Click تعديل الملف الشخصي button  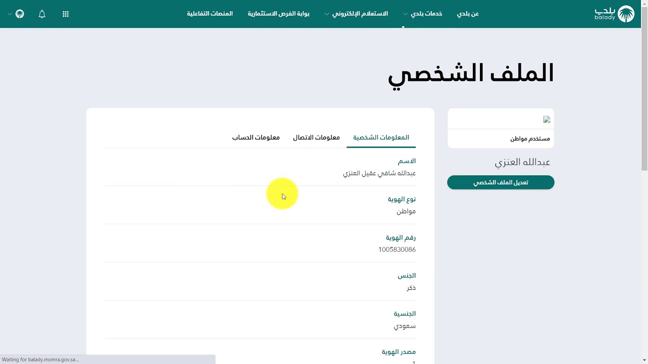pyautogui.click(x=501, y=183)
